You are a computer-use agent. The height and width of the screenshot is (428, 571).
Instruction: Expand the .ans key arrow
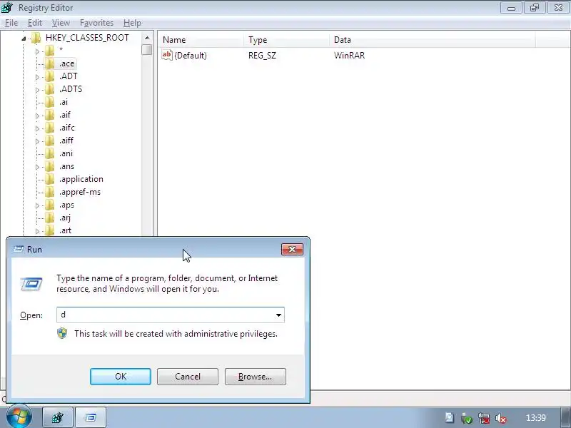point(37,167)
